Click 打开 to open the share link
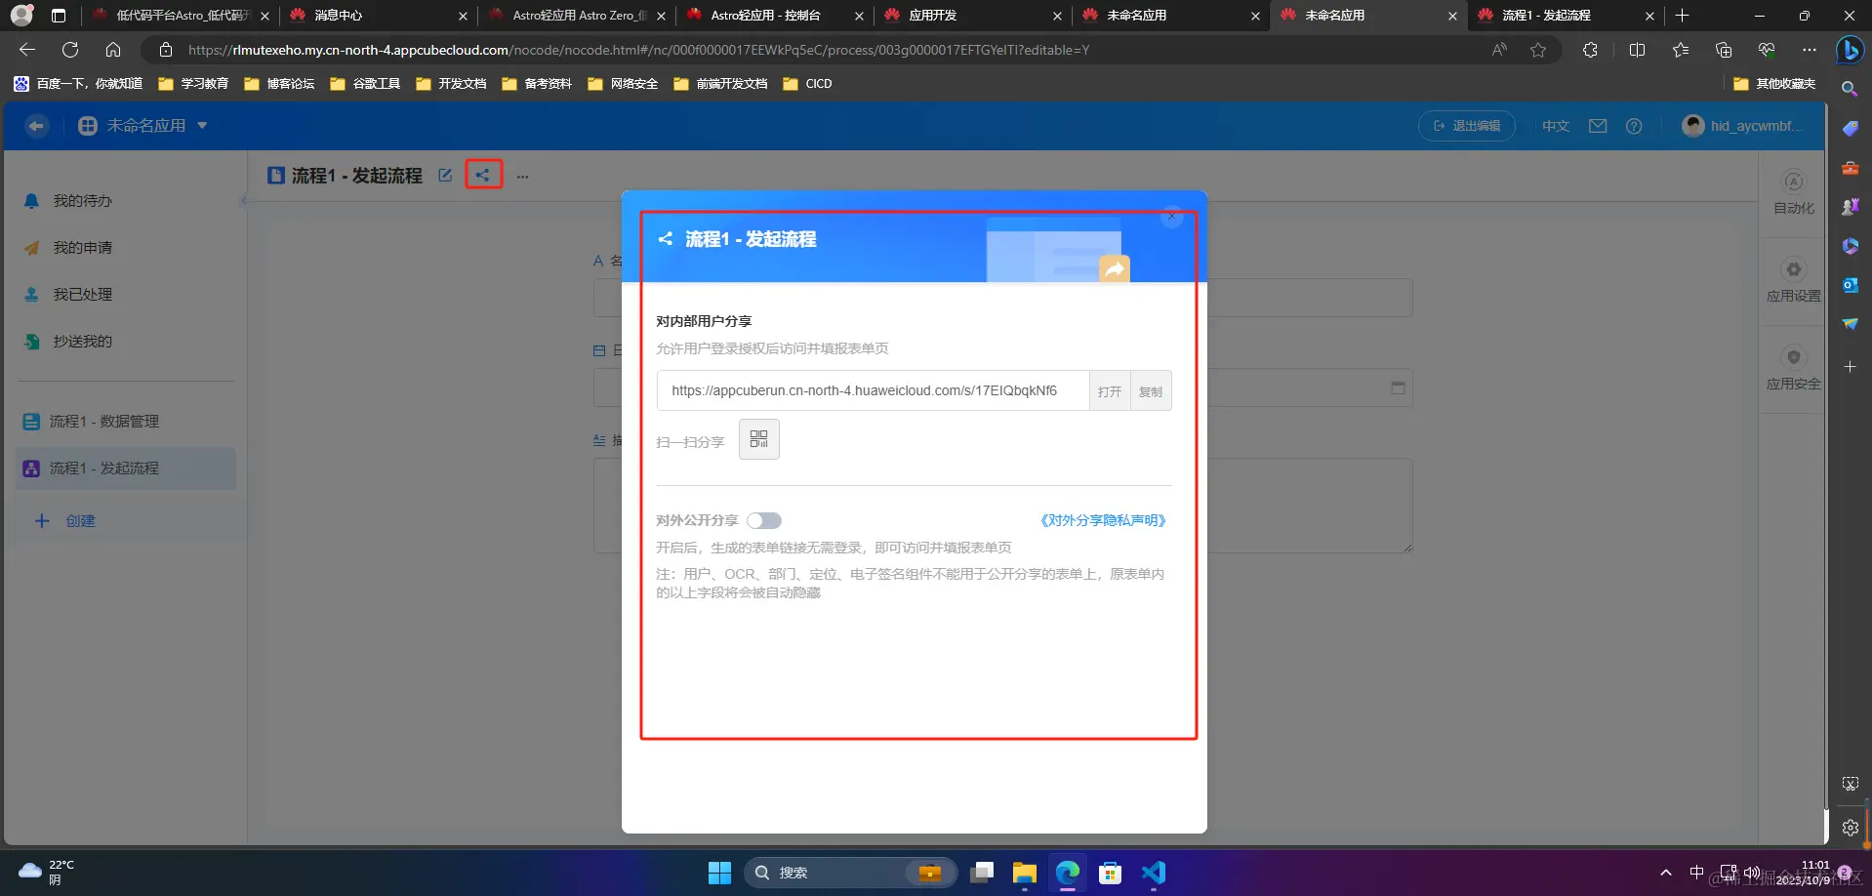Screen dimensions: 1872x896 point(1110,390)
